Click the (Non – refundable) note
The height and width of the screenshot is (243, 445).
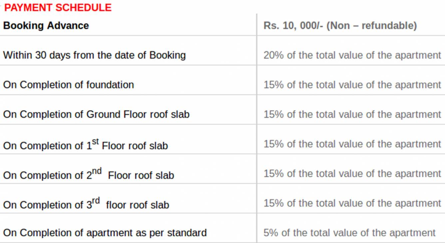point(371,26)
